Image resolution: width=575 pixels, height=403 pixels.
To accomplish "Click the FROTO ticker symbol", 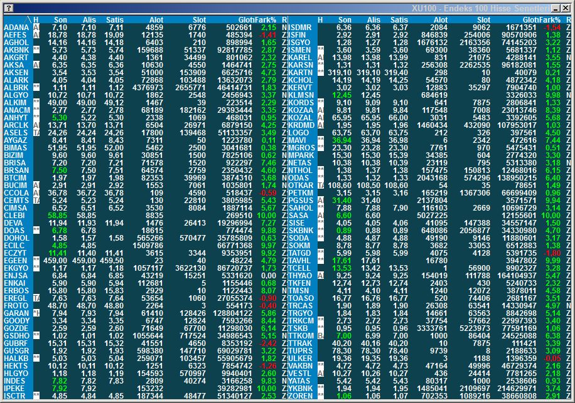I will click(x=16, y=306).
